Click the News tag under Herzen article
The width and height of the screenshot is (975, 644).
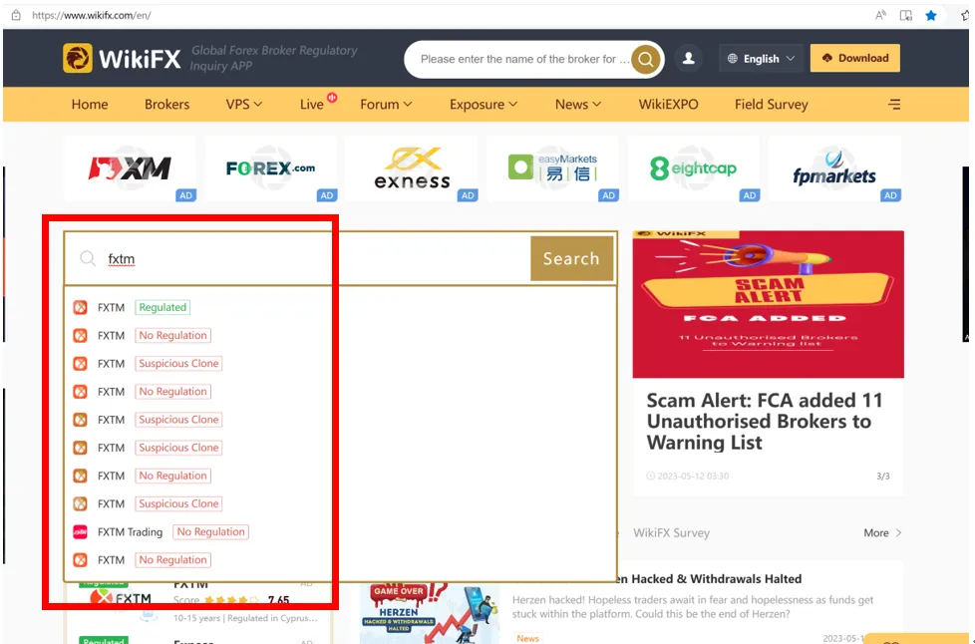click(527, 638)
